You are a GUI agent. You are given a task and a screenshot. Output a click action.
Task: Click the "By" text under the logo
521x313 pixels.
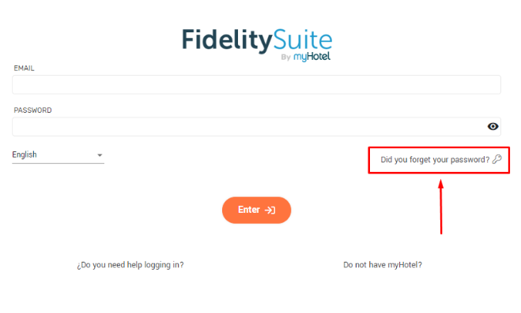285,58
